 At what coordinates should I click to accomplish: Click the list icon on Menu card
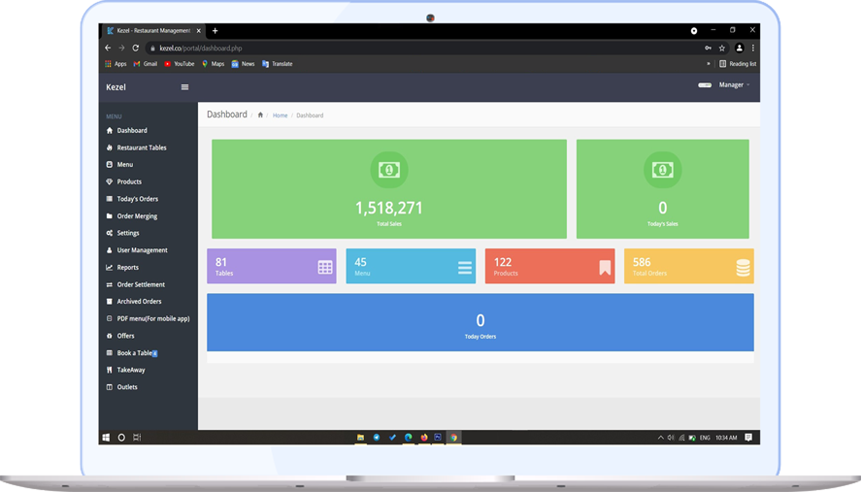[464, 268]
